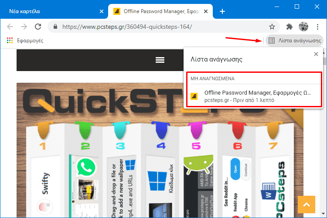Click the "Λίστα ανάγνωσης" popup title
The image size is (327, 218).
coord(216,59)
